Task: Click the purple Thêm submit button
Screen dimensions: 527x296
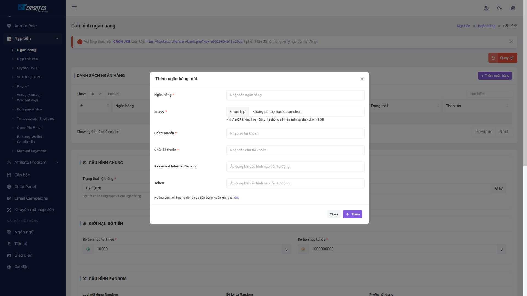Action: (352, 214)
